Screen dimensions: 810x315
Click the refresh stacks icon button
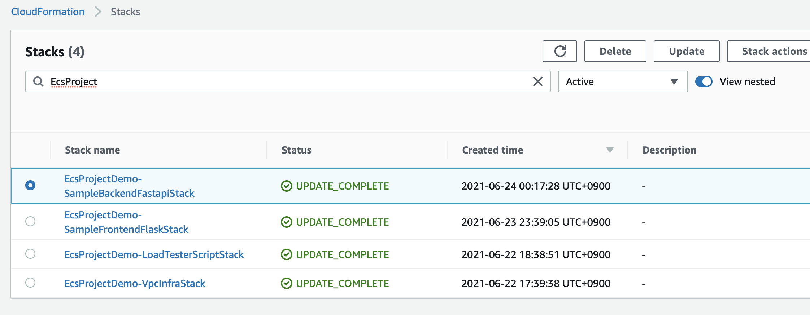point(559,51)
